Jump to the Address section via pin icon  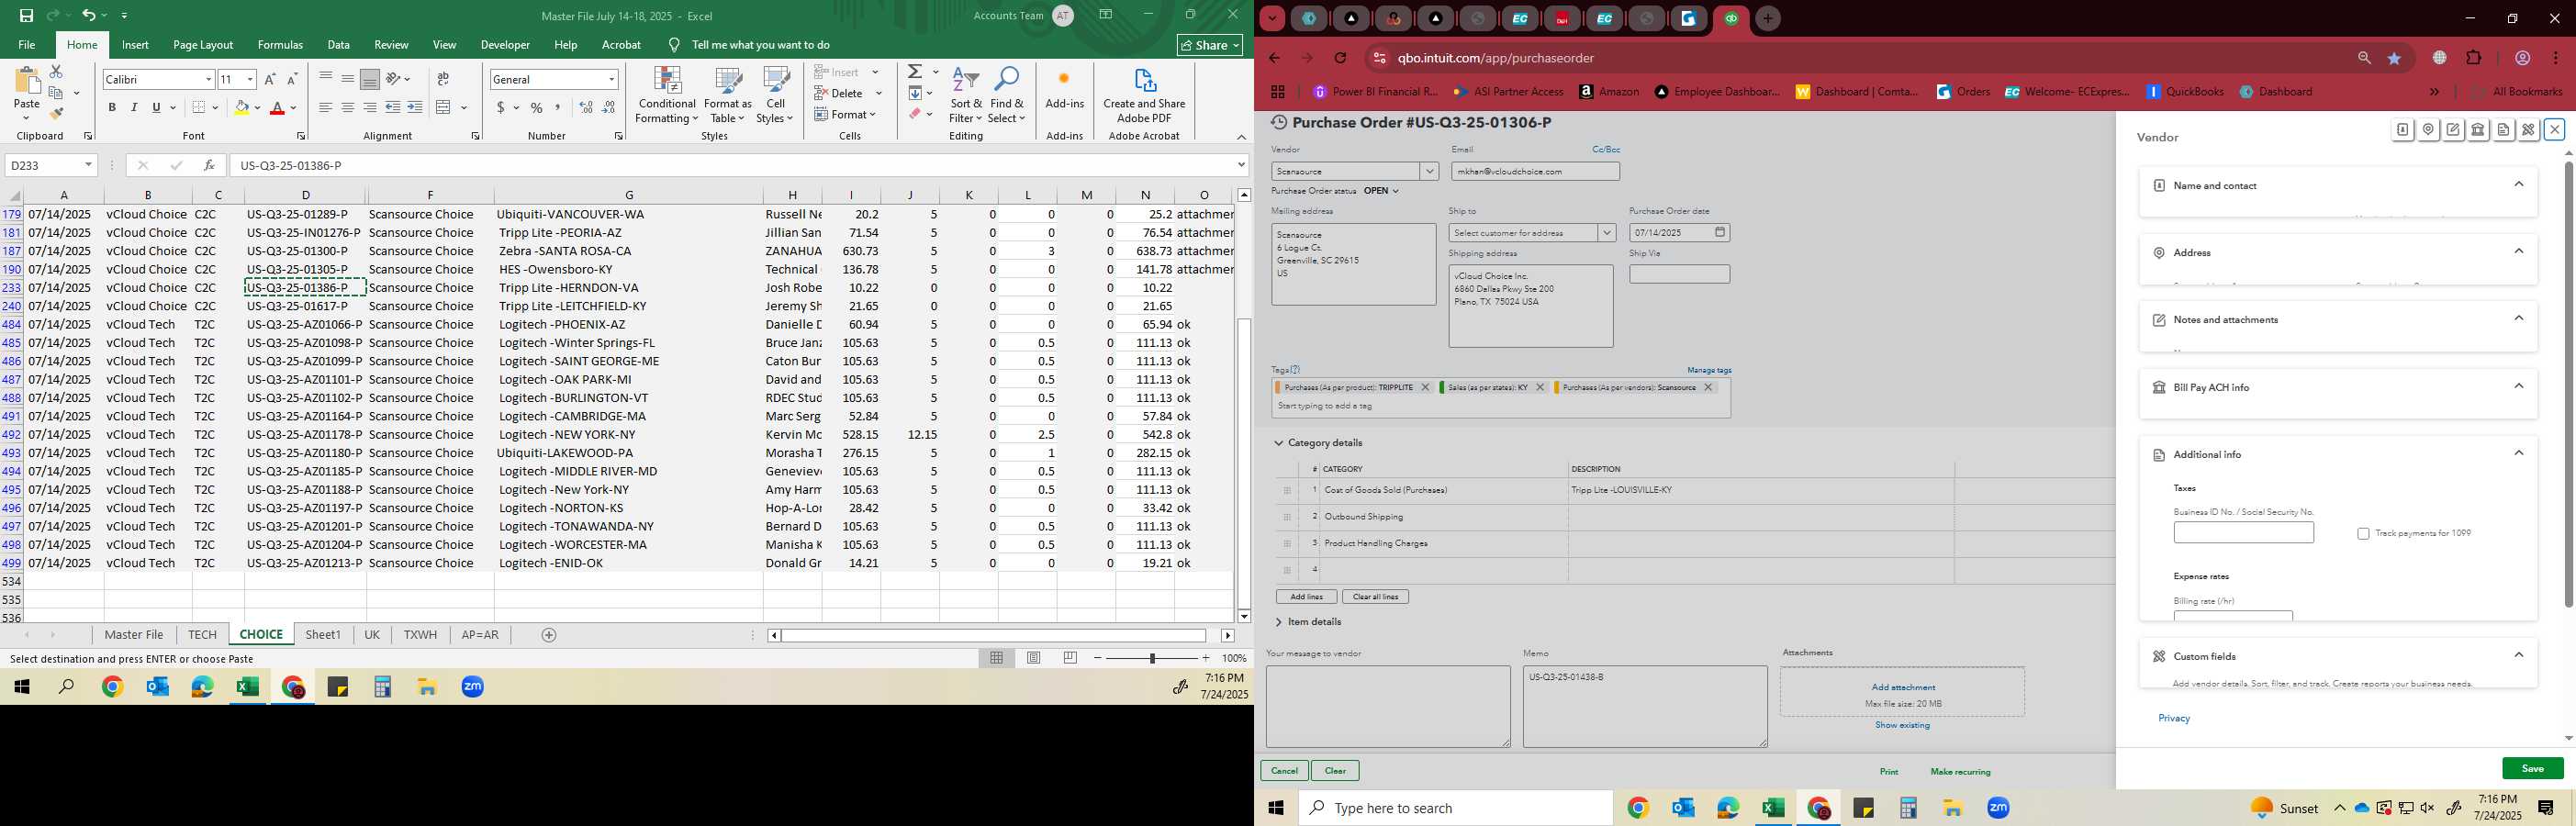(x=2428, y=130)
